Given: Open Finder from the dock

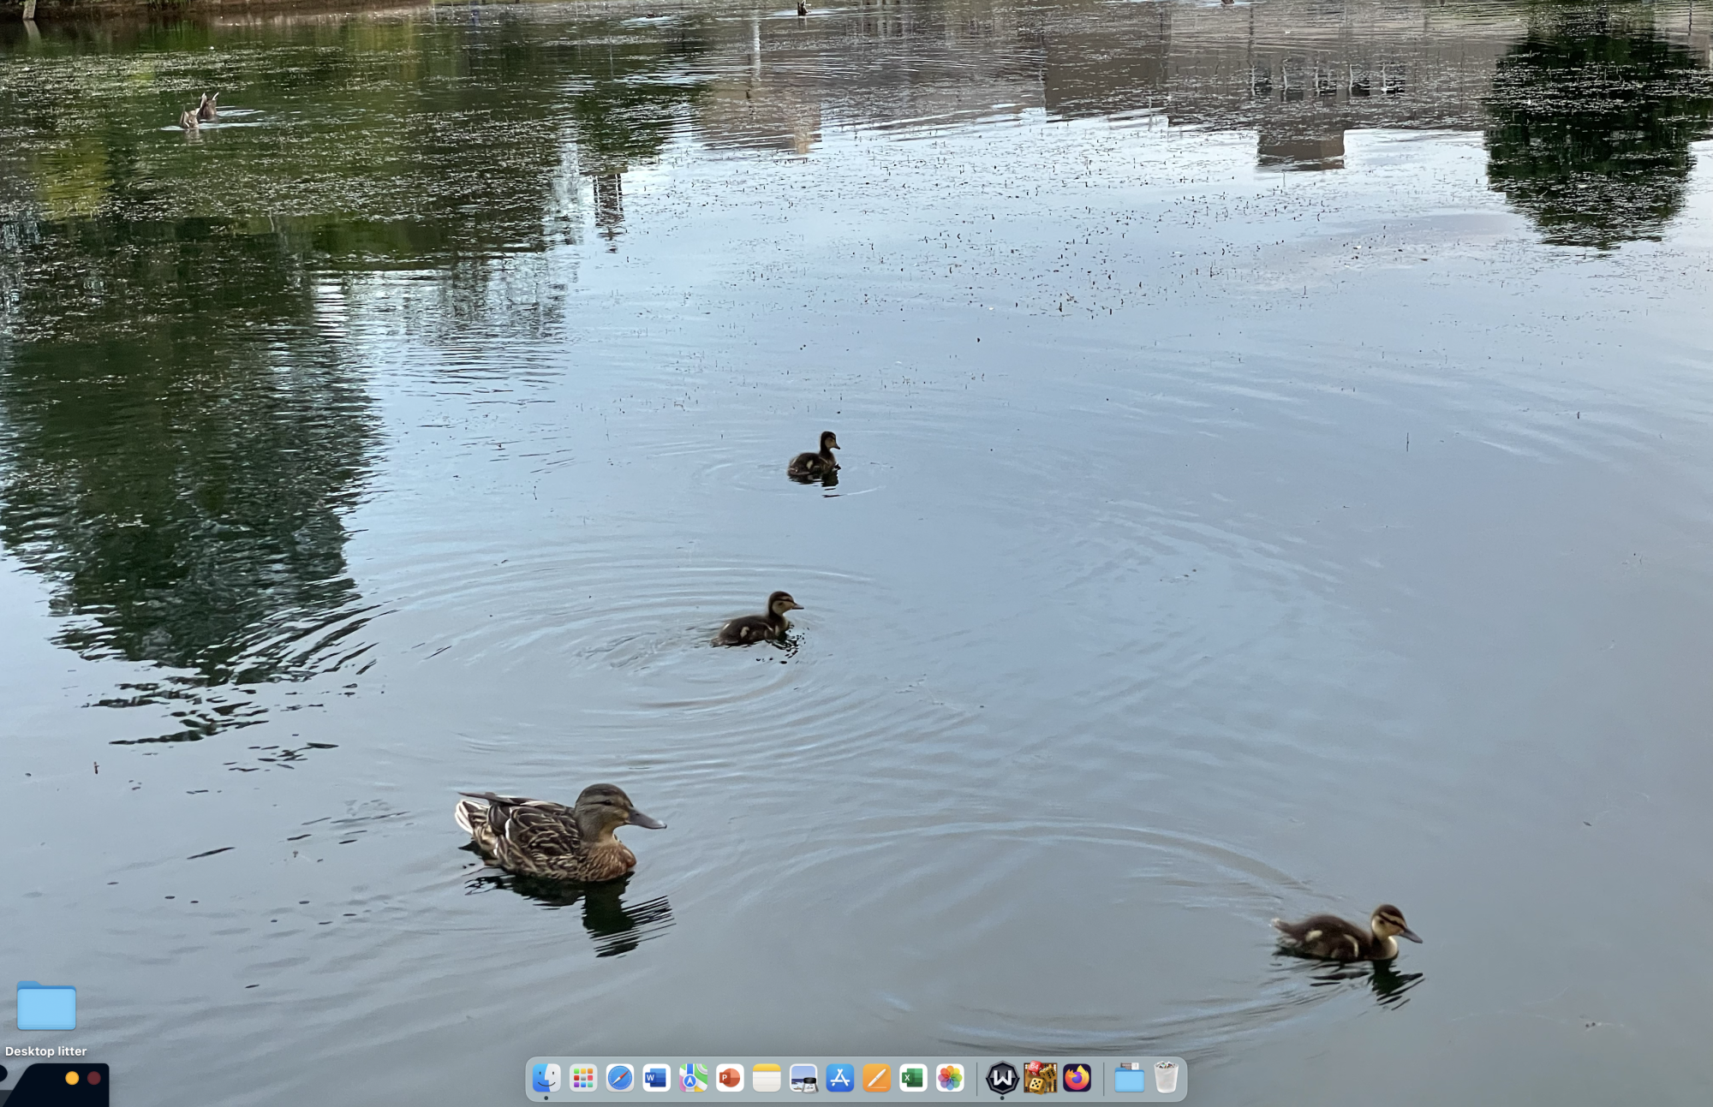Looking at the screenshot, I should [546, 1078].
